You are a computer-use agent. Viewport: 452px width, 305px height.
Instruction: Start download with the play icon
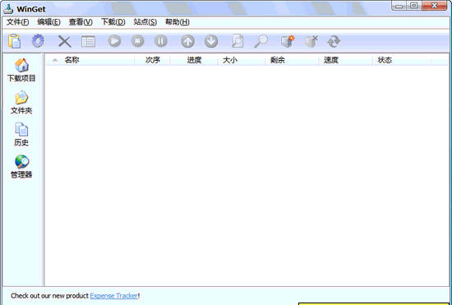(x=114, y=41)
